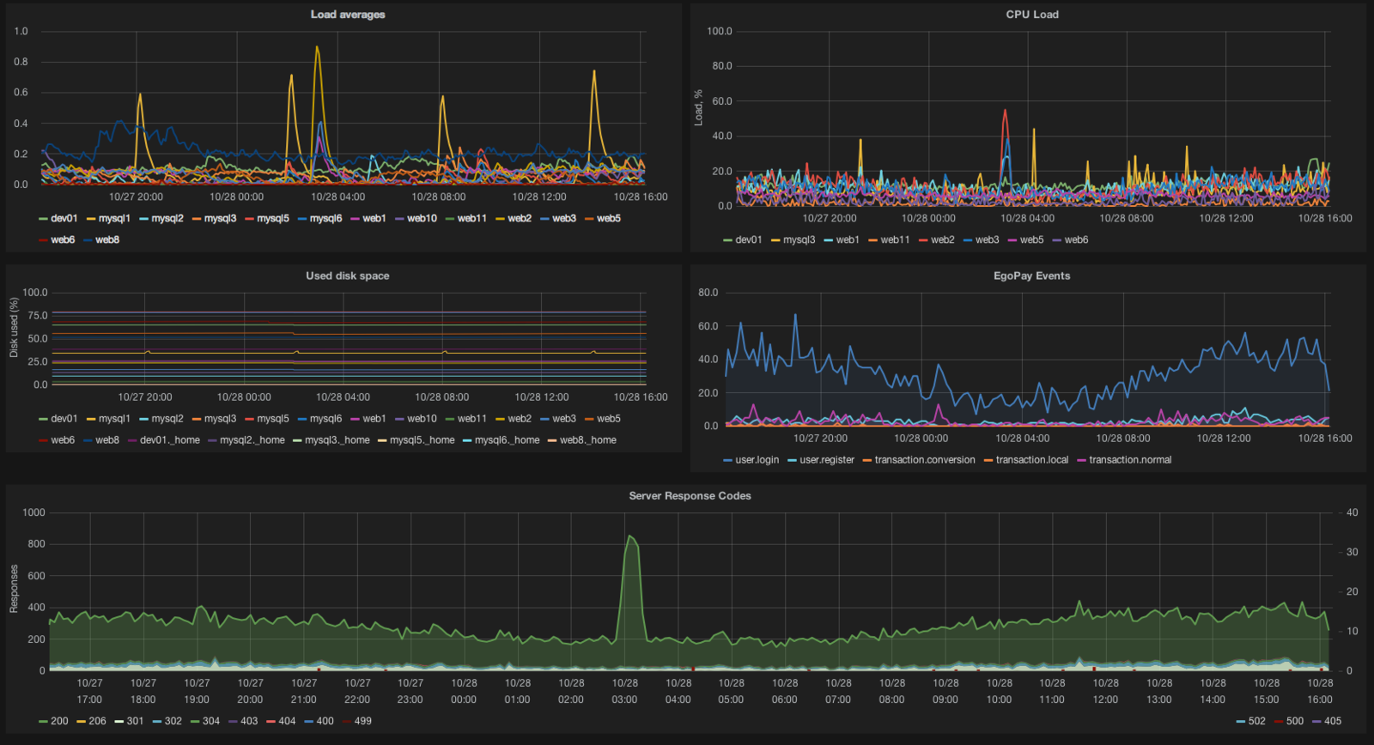Image resolution: width=1374 pixels, height=745 pixels.
Task: Toggle the 405 response code series
Action: click(1333, 721)
